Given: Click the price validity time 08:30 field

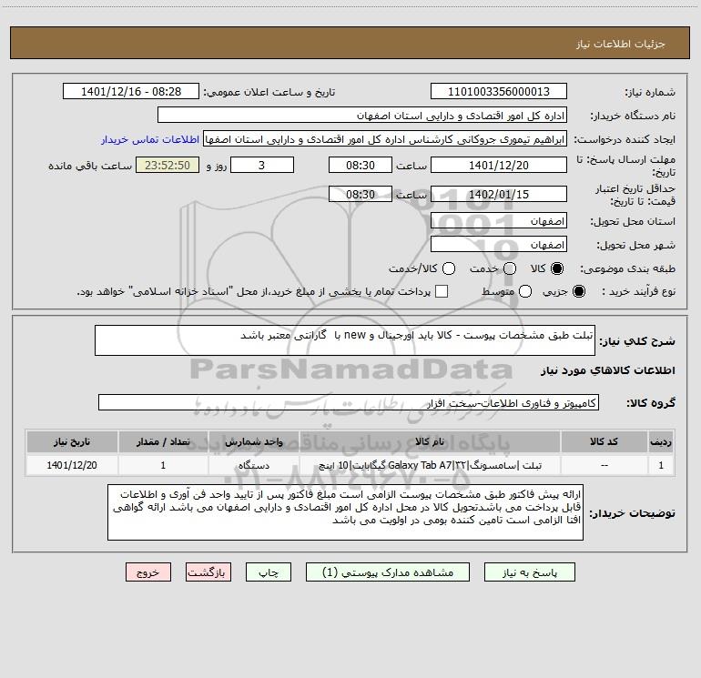Looking at the screenshot, I should click(361, 195).
